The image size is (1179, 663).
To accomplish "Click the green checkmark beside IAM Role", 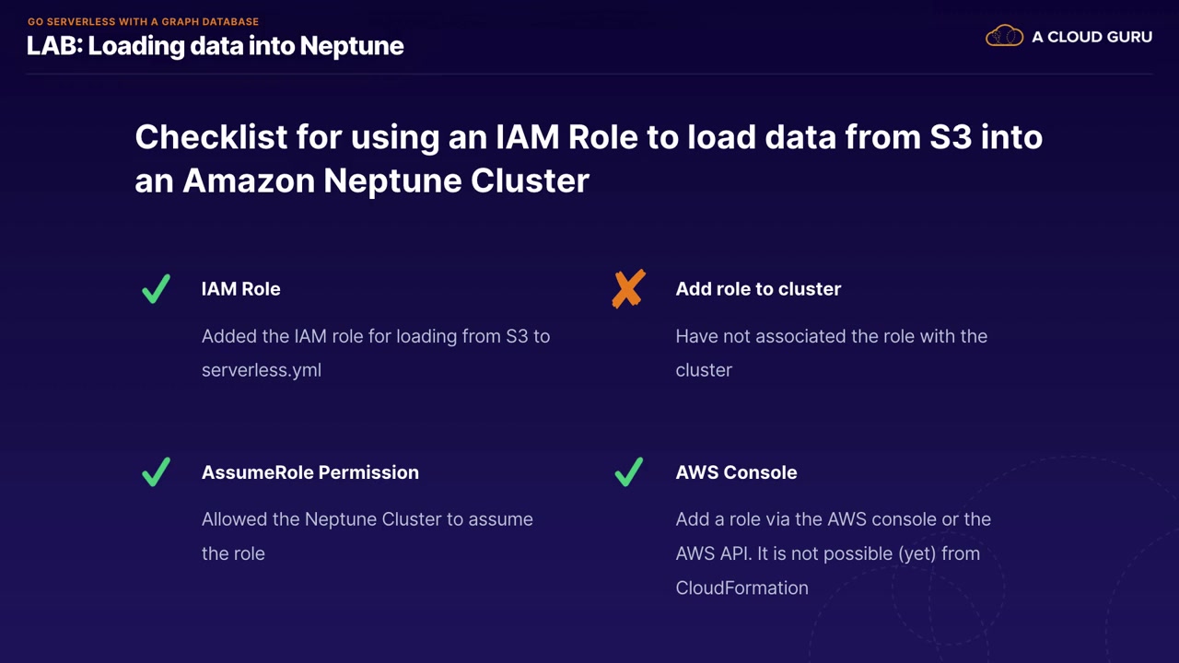I will click(x=156, y=289).
